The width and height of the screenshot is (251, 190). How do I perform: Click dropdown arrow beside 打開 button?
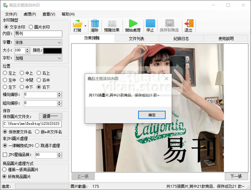(85, 26)
